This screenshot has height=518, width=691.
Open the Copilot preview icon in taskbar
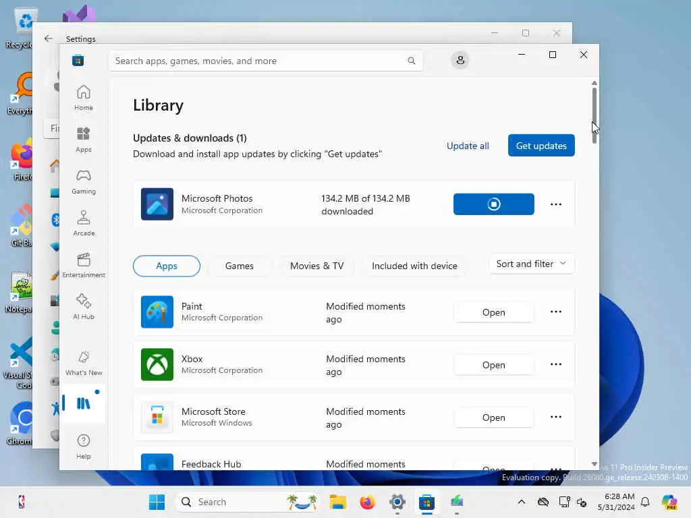[669, 502]
